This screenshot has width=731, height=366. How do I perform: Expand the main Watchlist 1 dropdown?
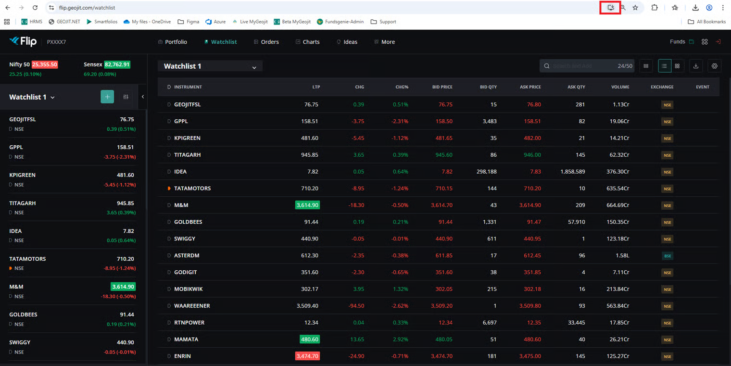210,66
